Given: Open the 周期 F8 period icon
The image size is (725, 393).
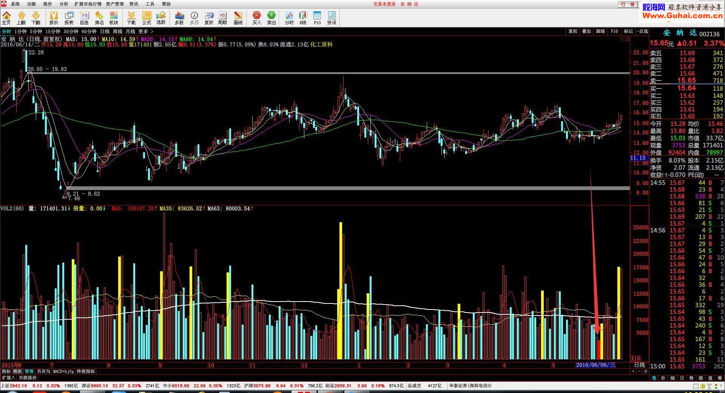Looking at the screenshot, I should pyautogui.click(x=223, y=18).
